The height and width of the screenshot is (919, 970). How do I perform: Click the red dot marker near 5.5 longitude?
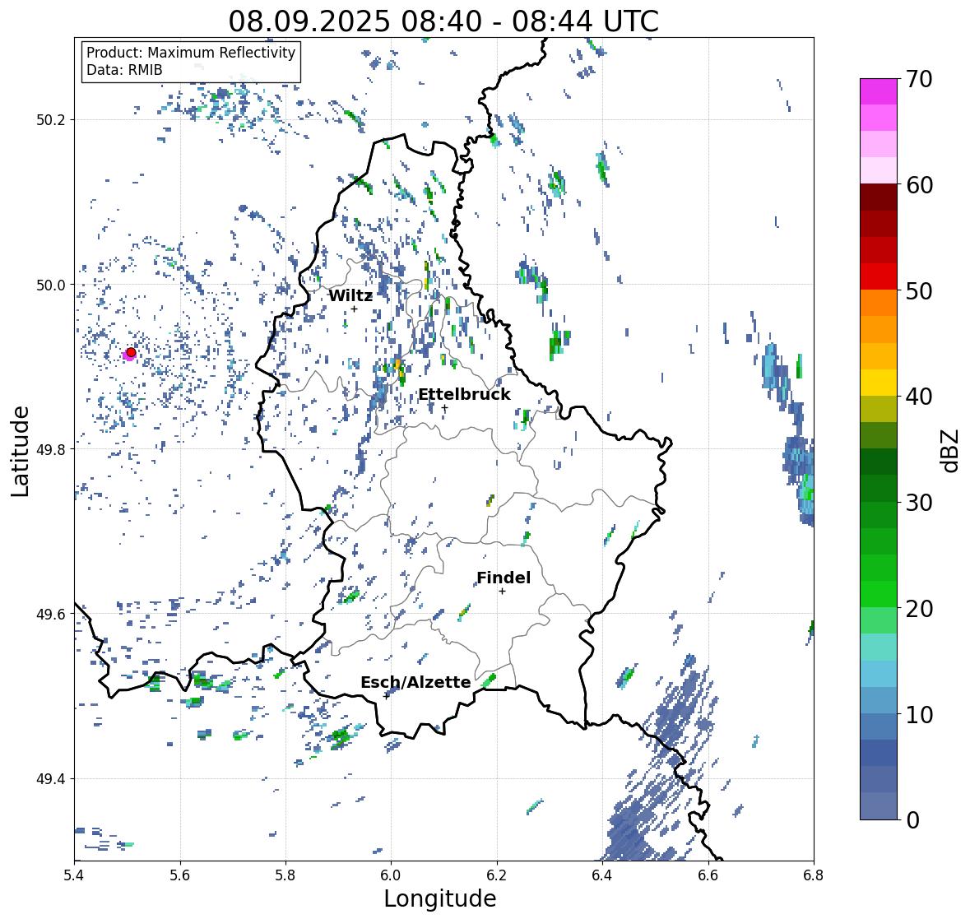coord(131,352)
